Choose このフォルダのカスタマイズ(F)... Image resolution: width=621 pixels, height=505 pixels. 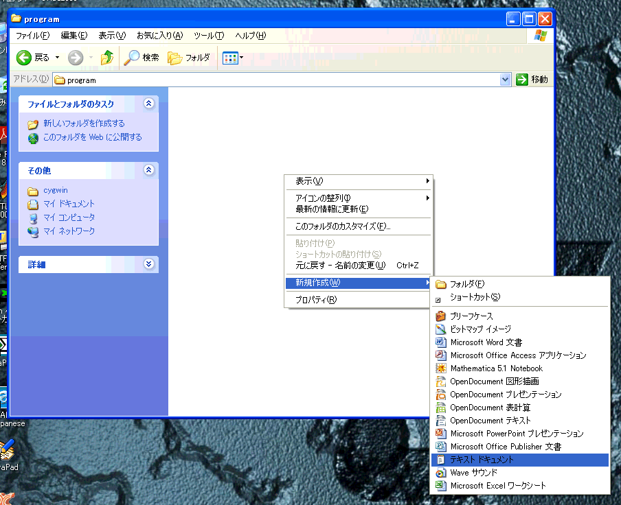click(x=358, y=226)
